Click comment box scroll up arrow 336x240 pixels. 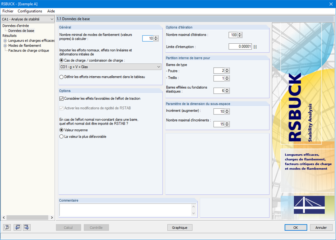pyautogui.click(x=194, y=207)
